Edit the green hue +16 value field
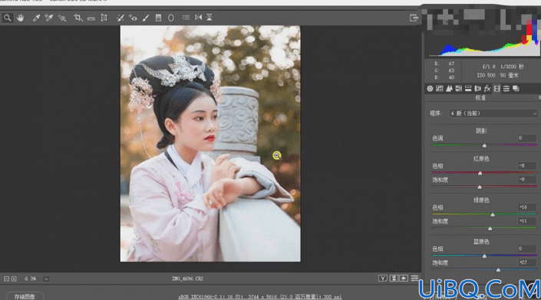The image size is (541, 300). pyautogui.click(x=527, y=207)
